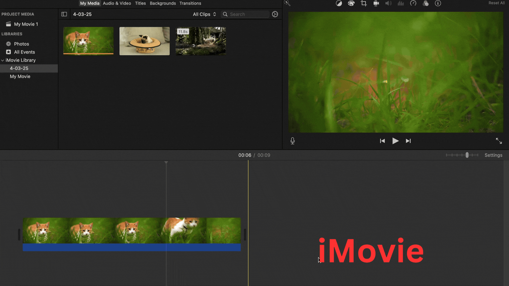Click the playhead marker atop timeline
Viewport: 509px width, 286px height.
tap(166, 162)
